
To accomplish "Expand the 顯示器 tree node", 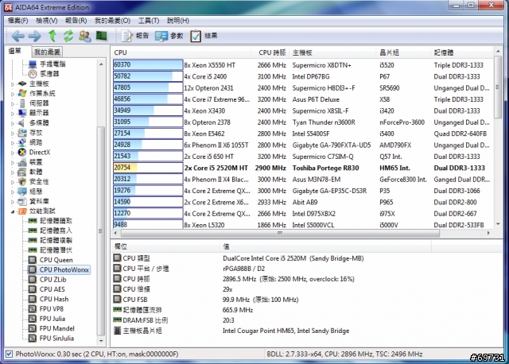I will point(13,114).
